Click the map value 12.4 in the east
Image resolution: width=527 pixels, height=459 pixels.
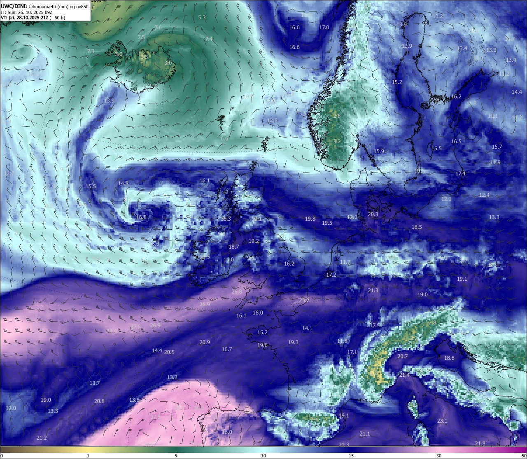tap(484, 195)
